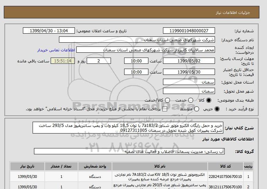Toggle the اسناد خزانه اسلامی payment checkbox
The image size is (267, 189).
tap(165, 109)
